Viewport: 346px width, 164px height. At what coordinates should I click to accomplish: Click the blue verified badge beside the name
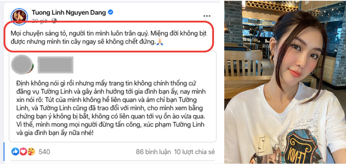110,12
